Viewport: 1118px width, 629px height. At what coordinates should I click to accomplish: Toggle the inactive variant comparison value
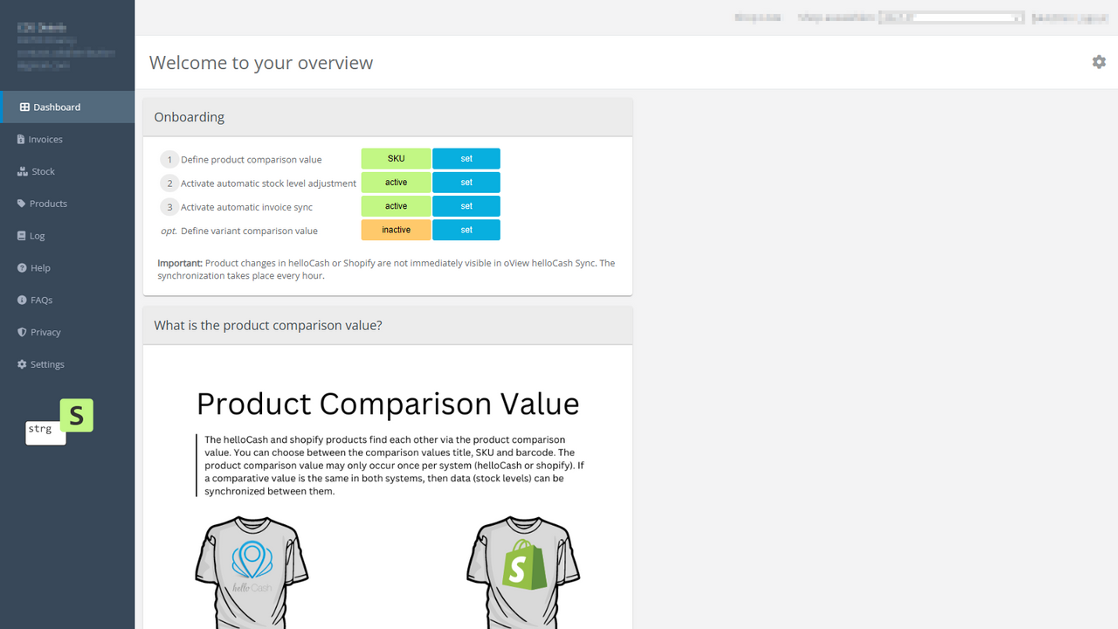pos(396,229)
